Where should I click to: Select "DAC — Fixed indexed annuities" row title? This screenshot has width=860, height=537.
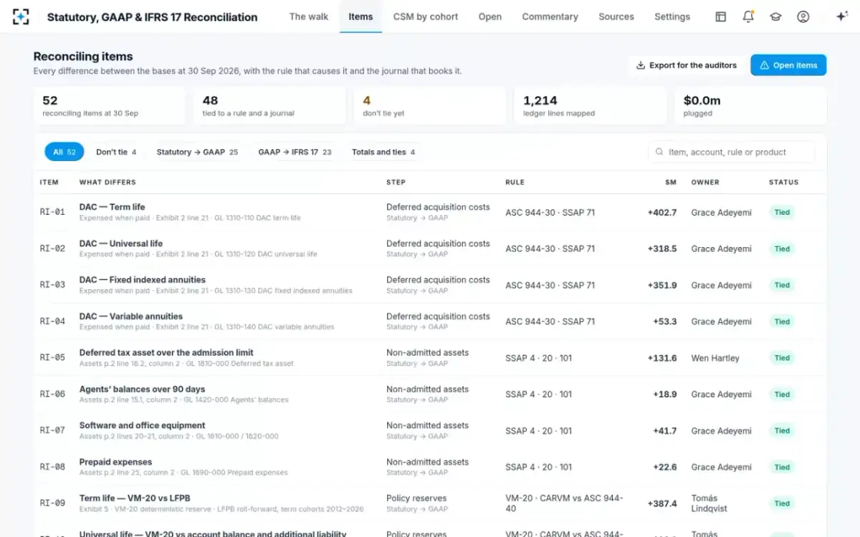(143, 280)
